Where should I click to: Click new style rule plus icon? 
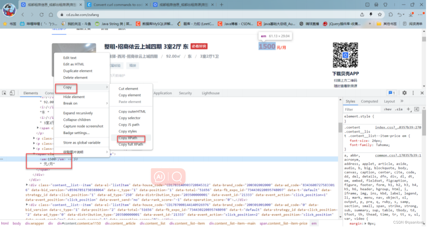click(x=408, y=109)
